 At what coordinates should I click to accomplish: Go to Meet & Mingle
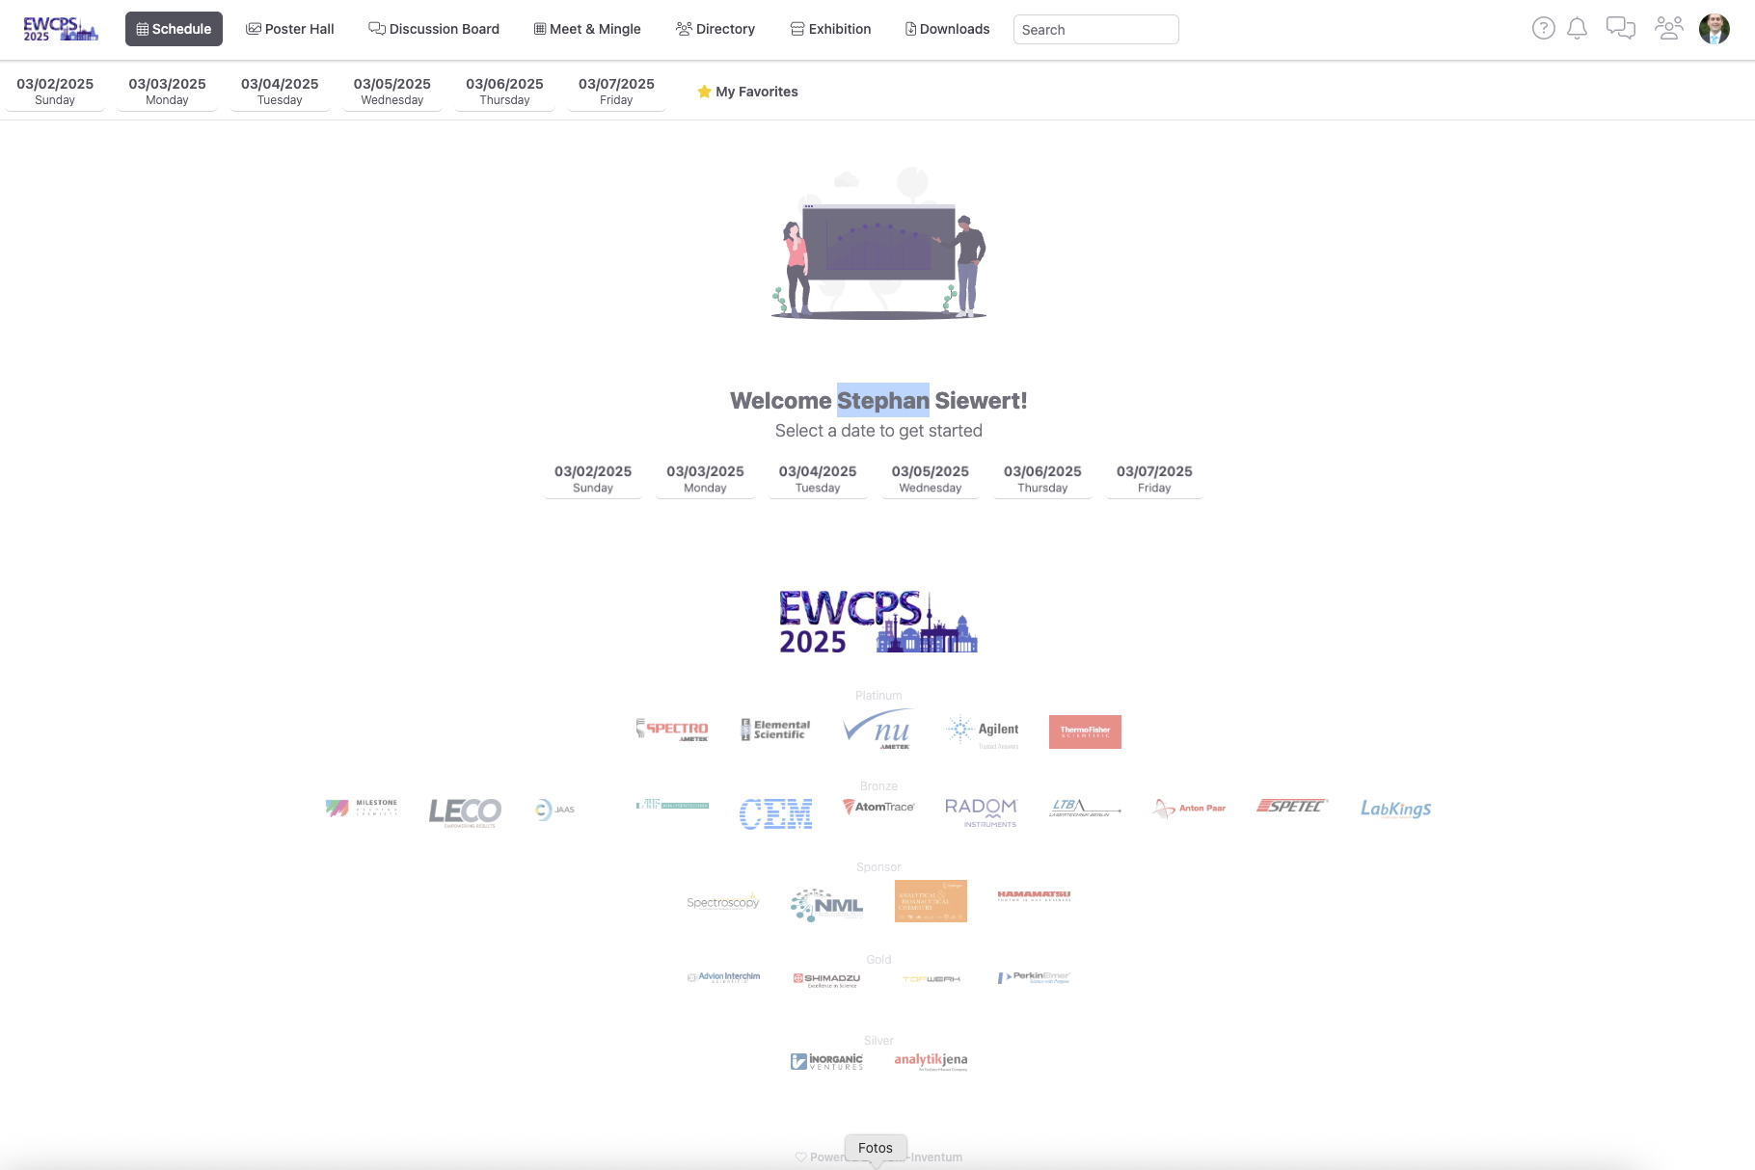point(586,29)
